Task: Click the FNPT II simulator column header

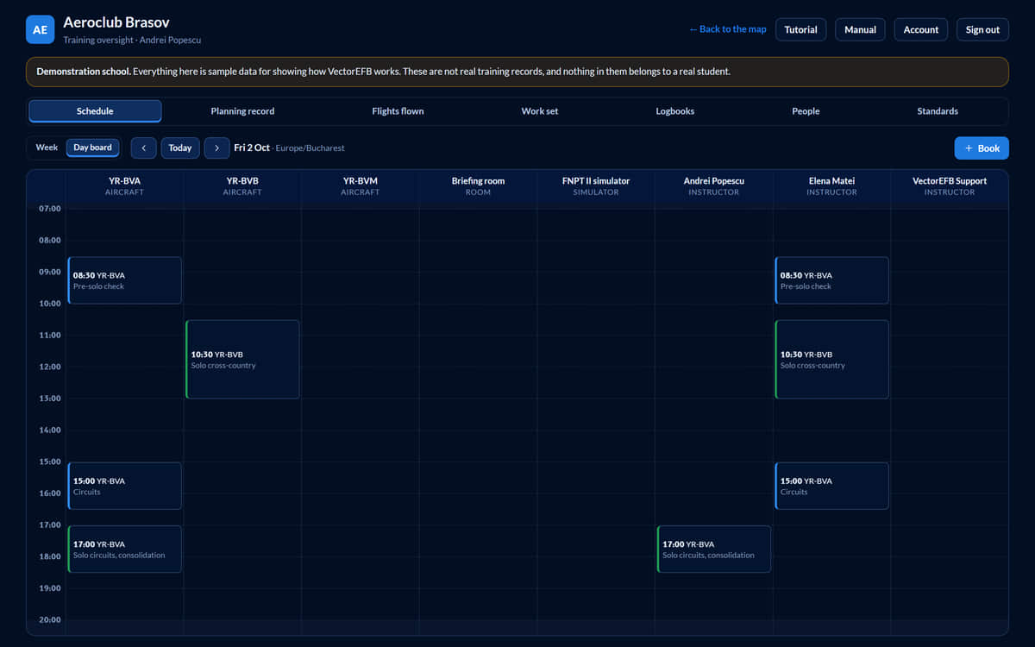Action: tap(596, 186)
